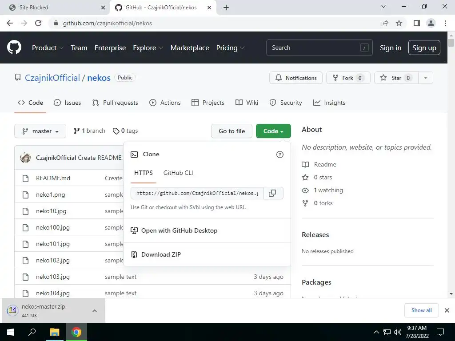Open the Issues tab
This screenshot has width=455, height=341.
pos(68,103)
